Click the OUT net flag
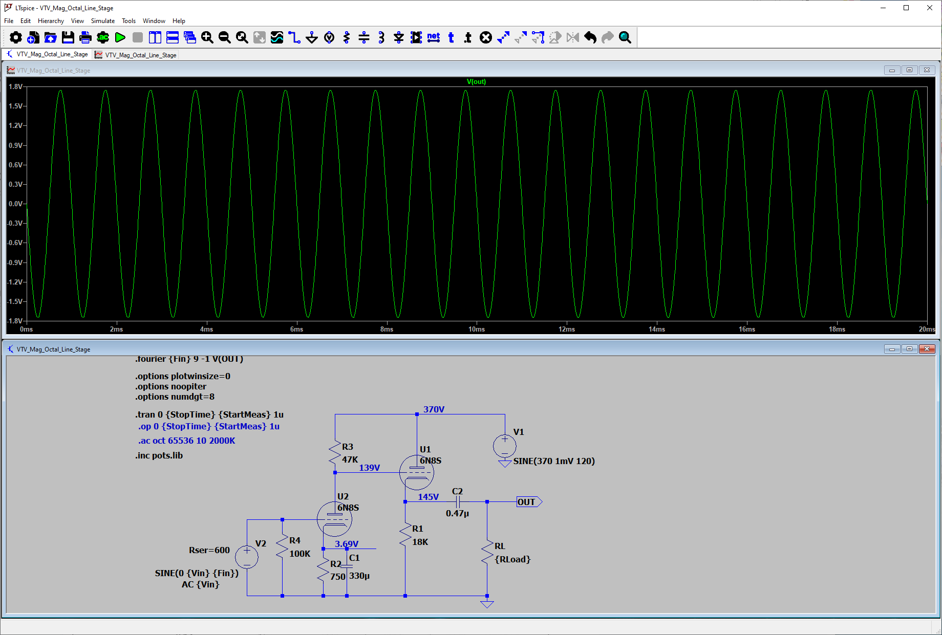This screenshot has height=635, width=942. click(529, 502)
